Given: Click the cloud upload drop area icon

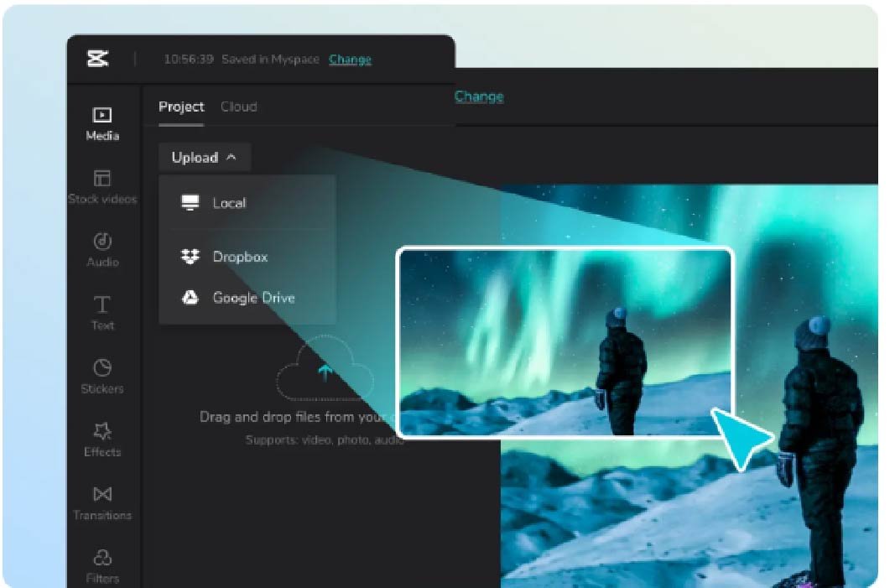Looking at the screenshot, I should click(324, 371).
